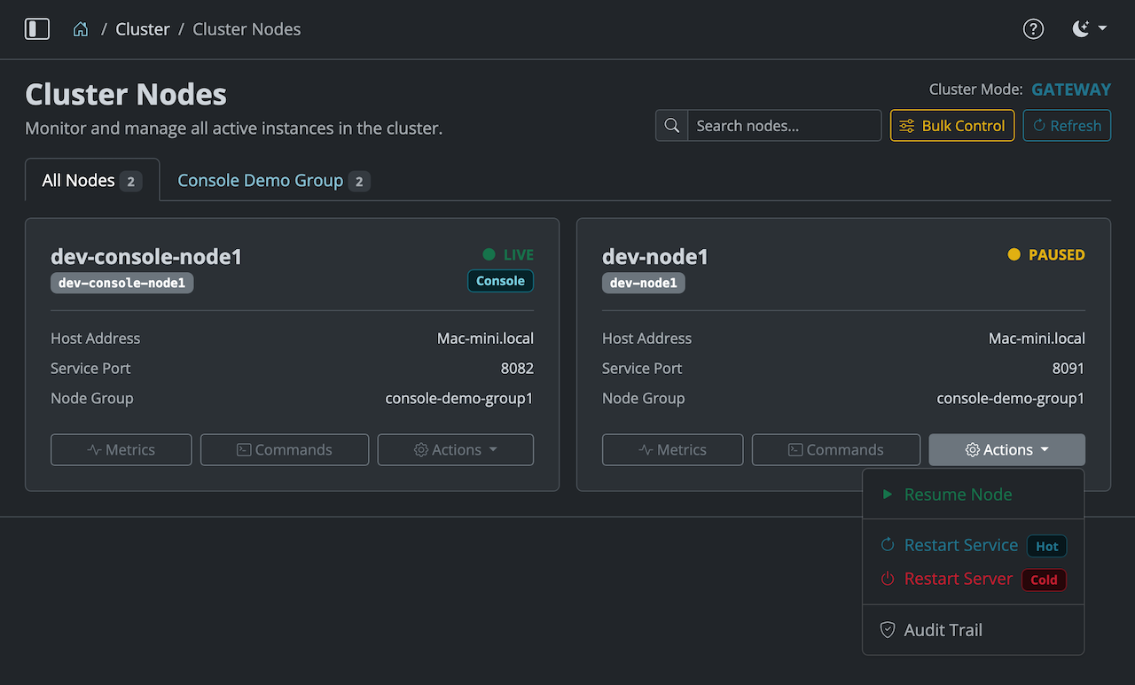Focus the Search nodes input field

coord(784,126)
